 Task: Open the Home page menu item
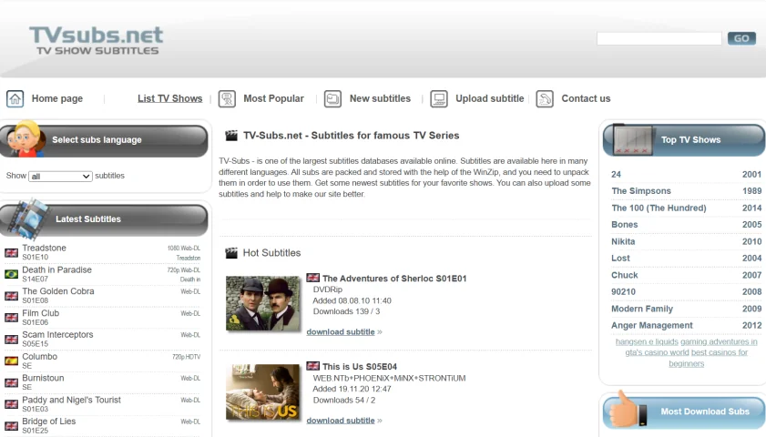pos(57,98)
